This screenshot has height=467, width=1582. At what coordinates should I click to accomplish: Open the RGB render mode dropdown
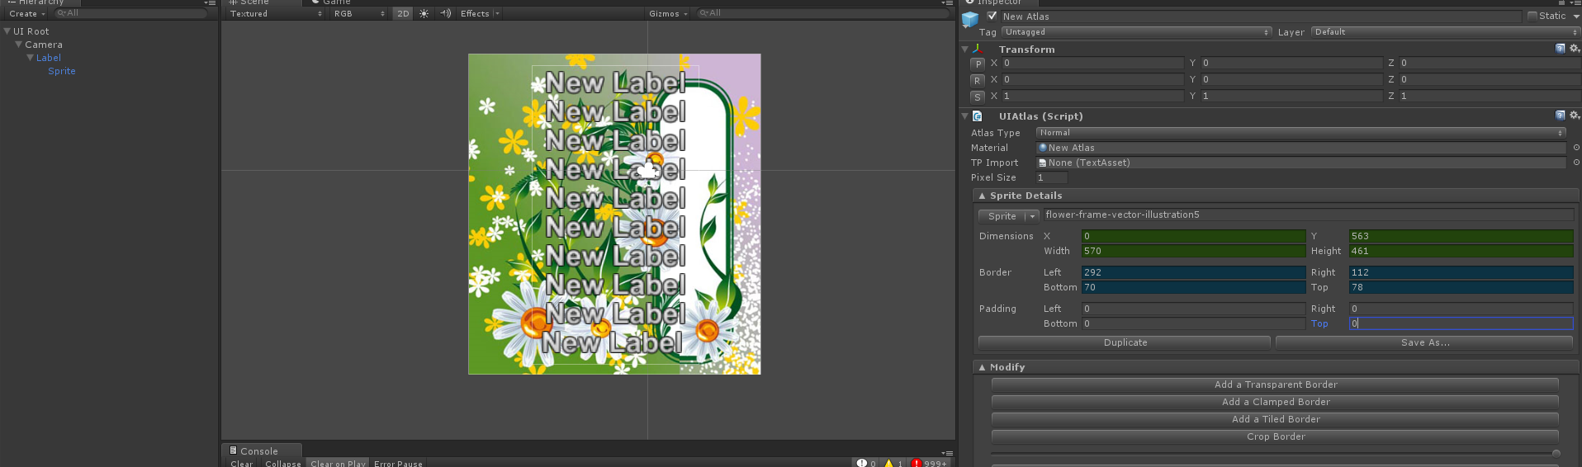[358, 14]
